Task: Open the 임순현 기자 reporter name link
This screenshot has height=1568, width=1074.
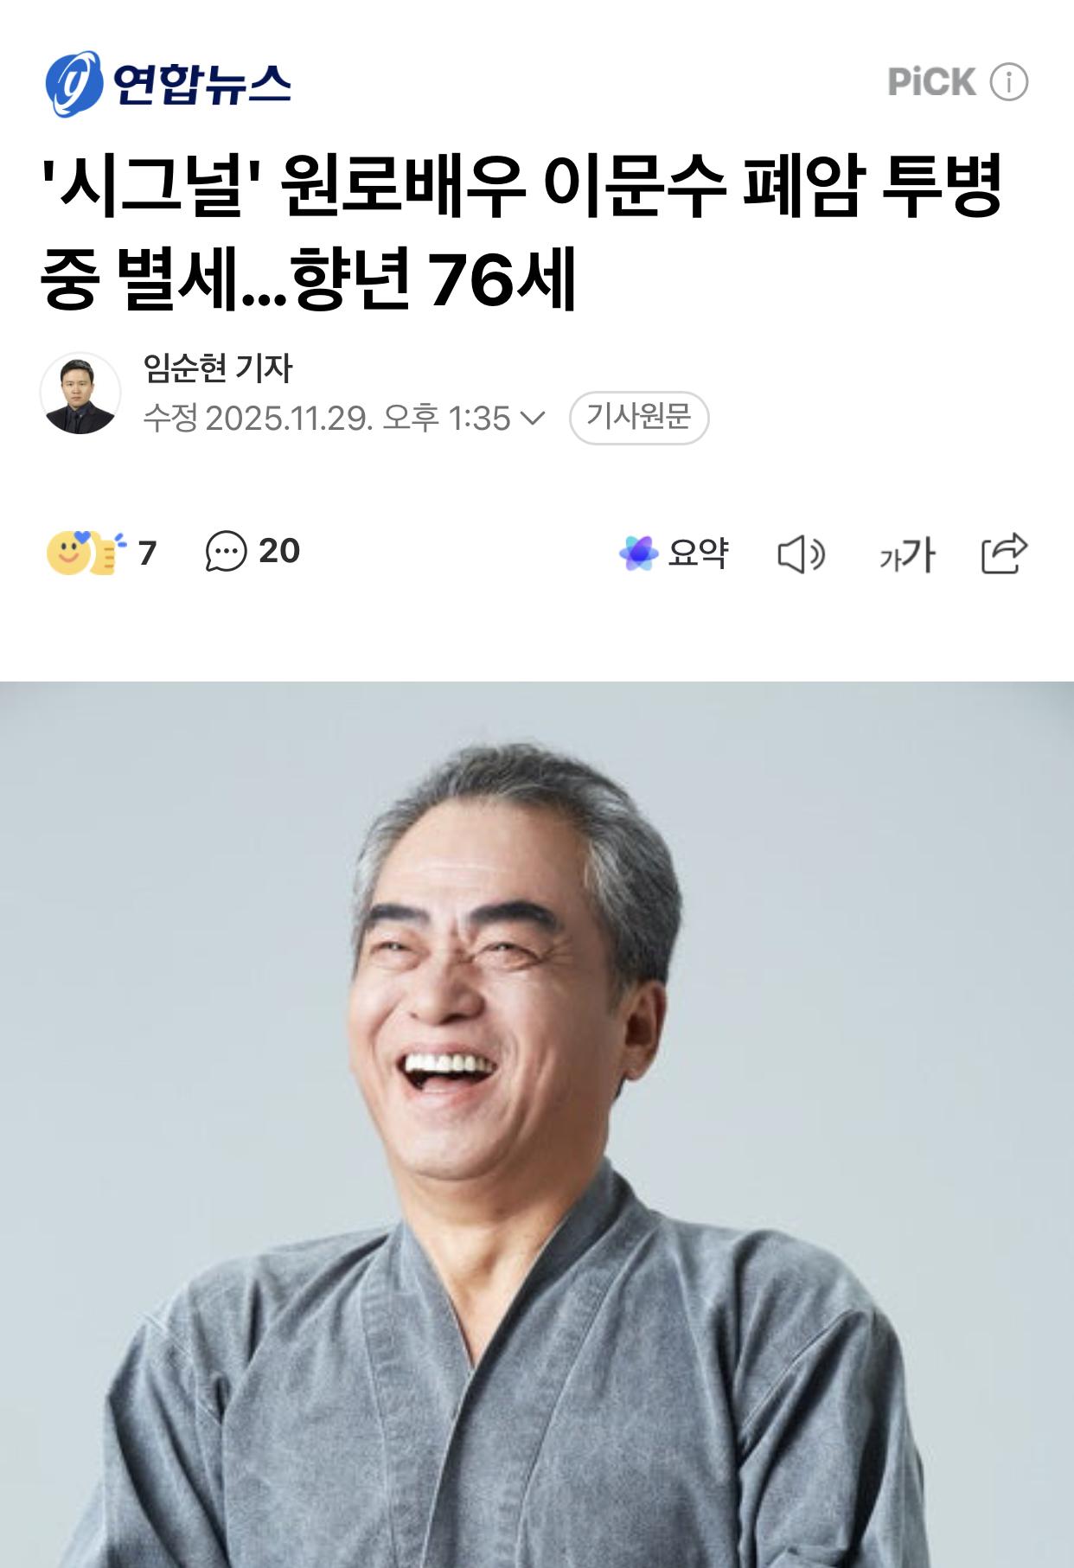Action: click(x=218, y=368)
